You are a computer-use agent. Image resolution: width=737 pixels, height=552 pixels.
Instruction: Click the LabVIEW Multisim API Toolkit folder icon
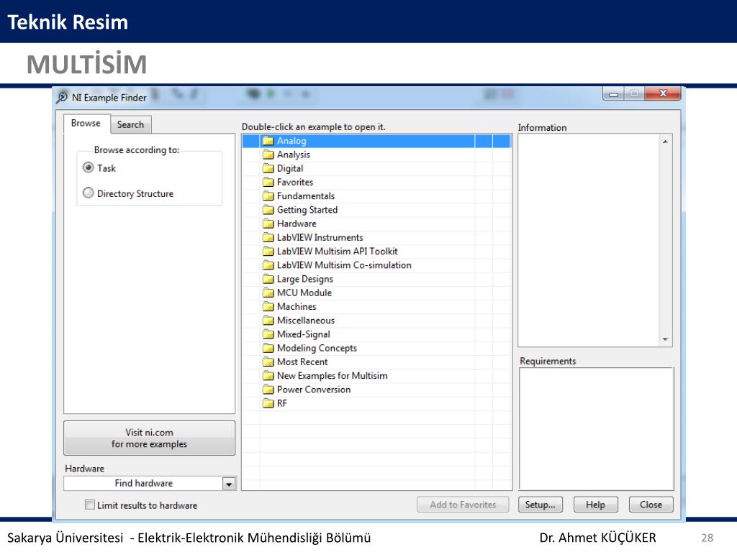pos(268,252)
